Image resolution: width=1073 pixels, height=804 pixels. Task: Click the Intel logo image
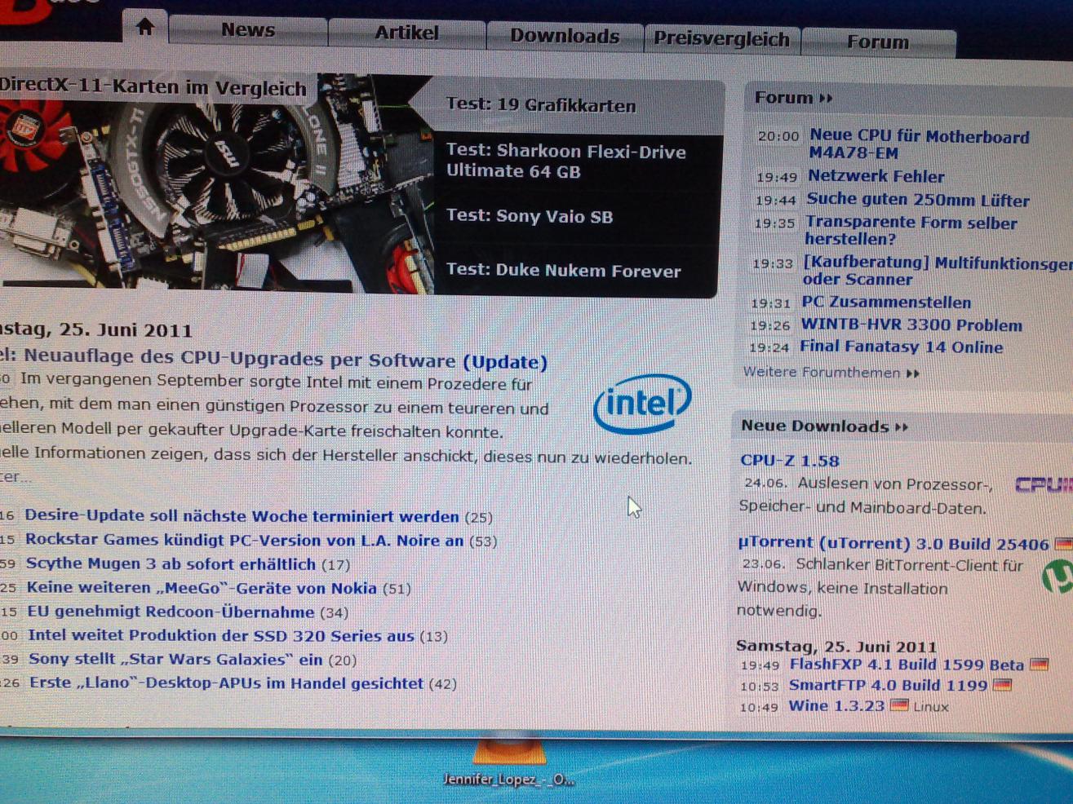click(642, 403)
